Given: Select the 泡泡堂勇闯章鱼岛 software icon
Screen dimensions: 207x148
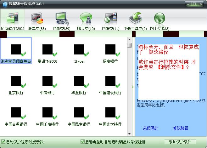Looking at the screenshot, I should click(x=16, y=51).
